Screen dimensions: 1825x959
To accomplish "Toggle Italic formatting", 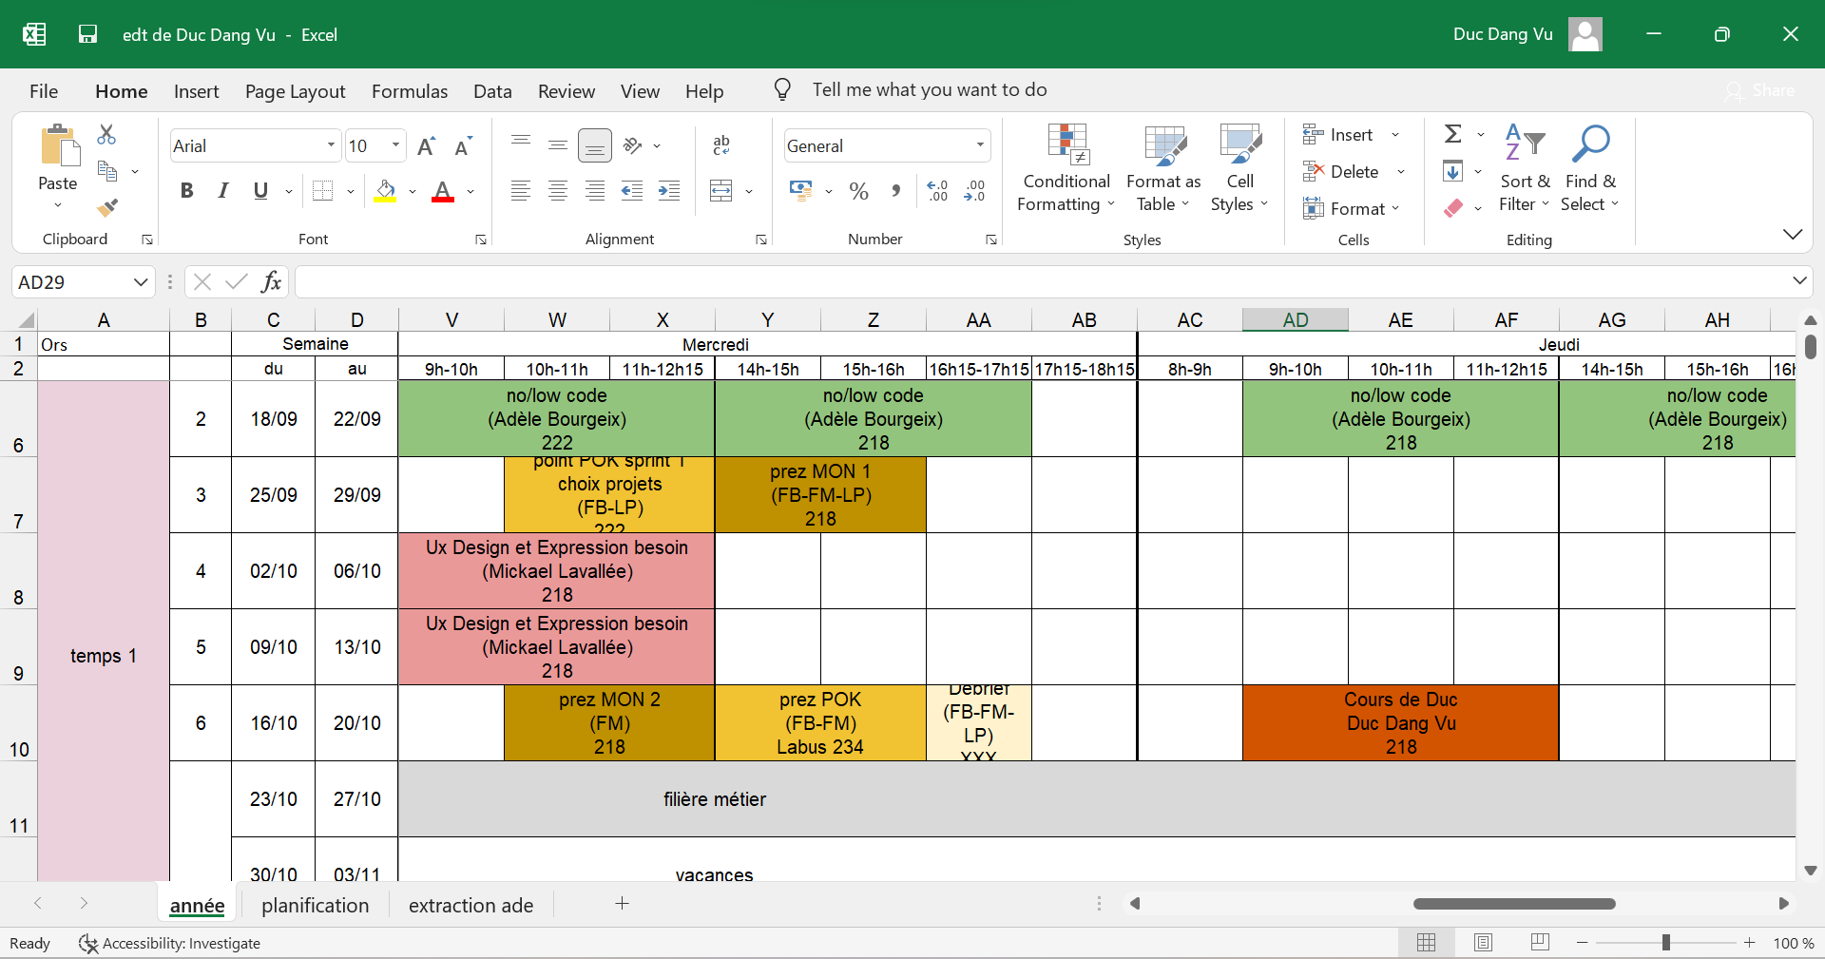I will click(x=223, y=191).
